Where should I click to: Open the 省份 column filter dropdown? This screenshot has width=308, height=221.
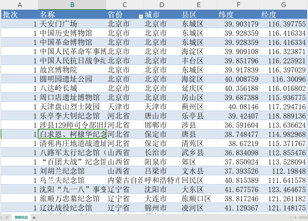click(141, 17)
